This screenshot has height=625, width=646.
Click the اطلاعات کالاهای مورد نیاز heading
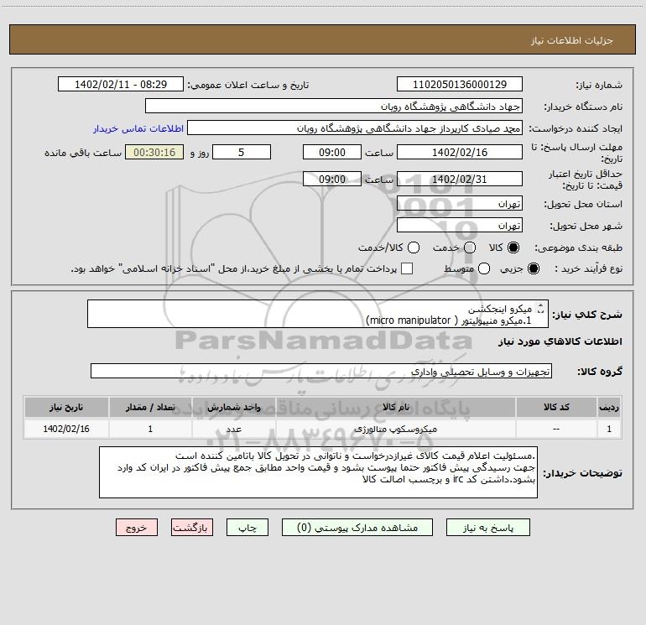tap(560, 341)
